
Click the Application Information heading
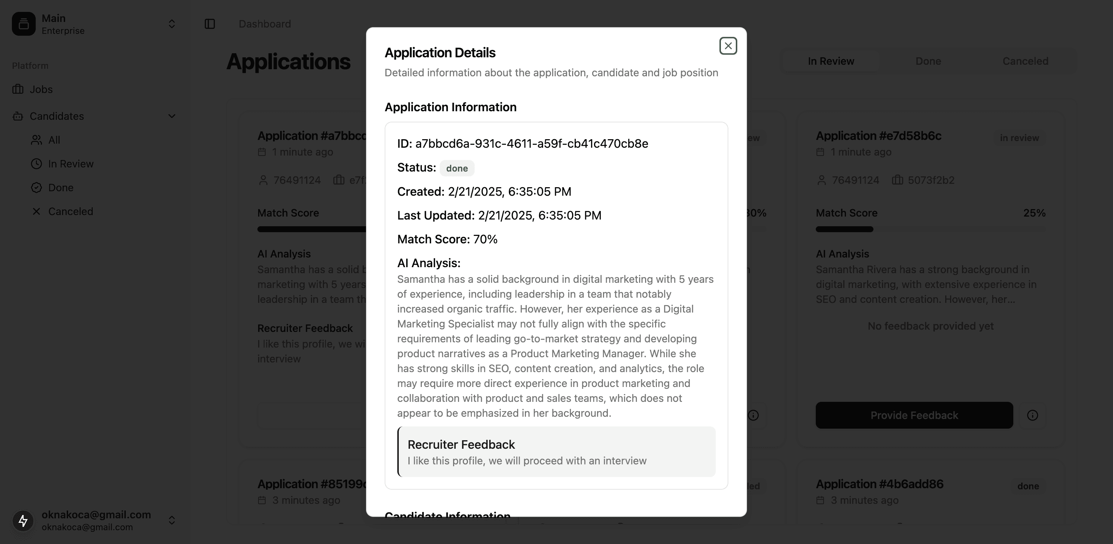click(x=450, y=107)
